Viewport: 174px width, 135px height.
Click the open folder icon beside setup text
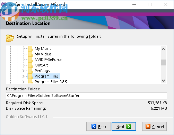pyautogui.click(x=10, y=38)
